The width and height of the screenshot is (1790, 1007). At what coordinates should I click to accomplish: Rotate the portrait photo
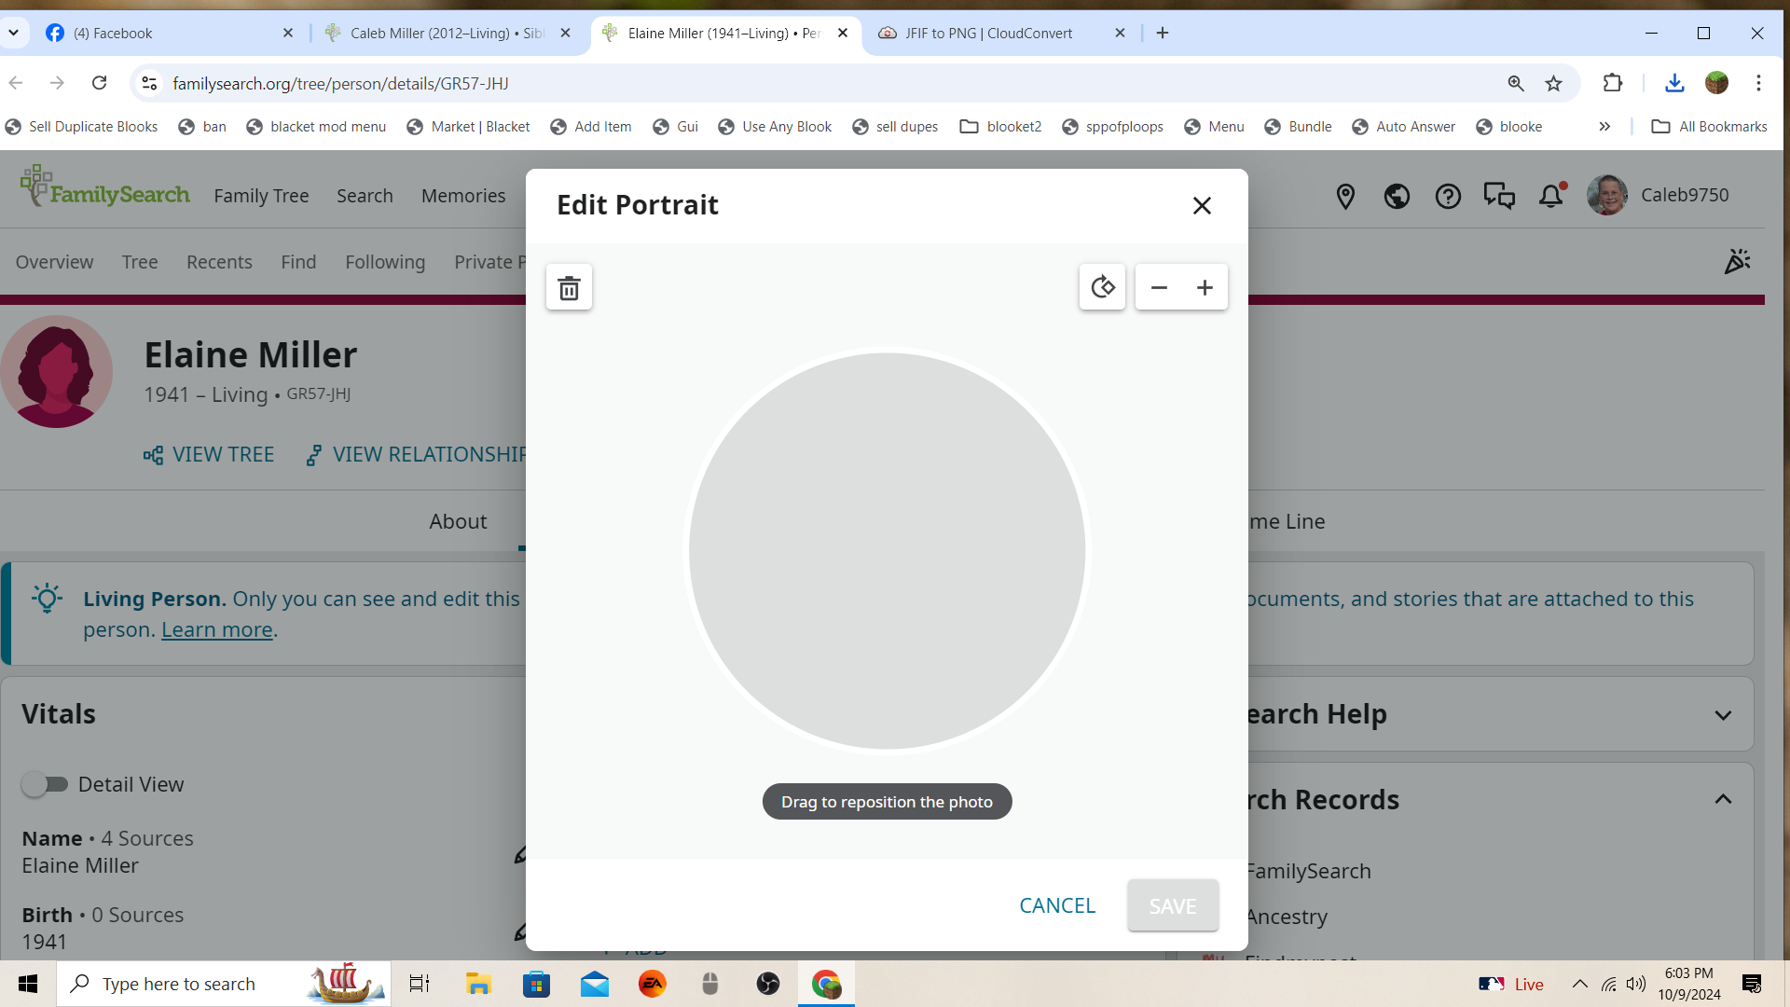tap(1102, 287)
